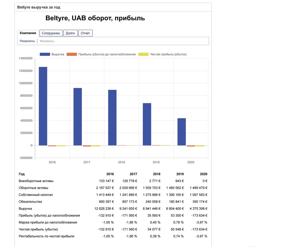
Task: Select the Отчет tab
Action: pos(85,33)
